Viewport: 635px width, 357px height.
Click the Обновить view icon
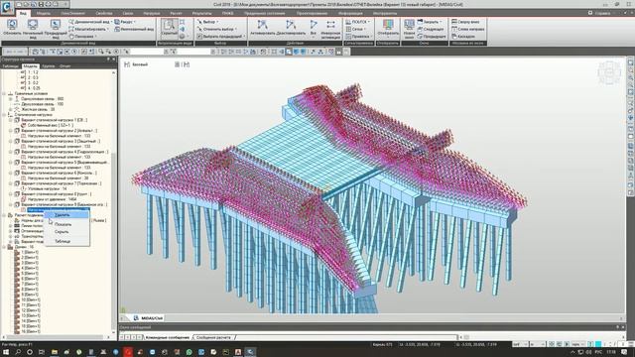tap(12, 29)
